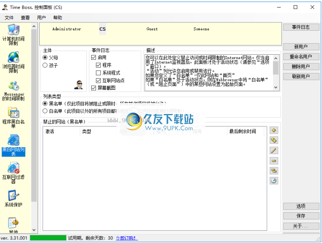Viewport: 322px width, 243px height.
Task: Click the 重命名用户 button
Action: [x=301, y=57]
